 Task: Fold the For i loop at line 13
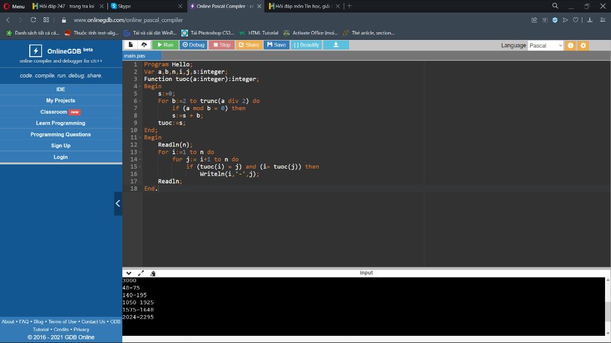pyautogui.click(x=140, y=152)
